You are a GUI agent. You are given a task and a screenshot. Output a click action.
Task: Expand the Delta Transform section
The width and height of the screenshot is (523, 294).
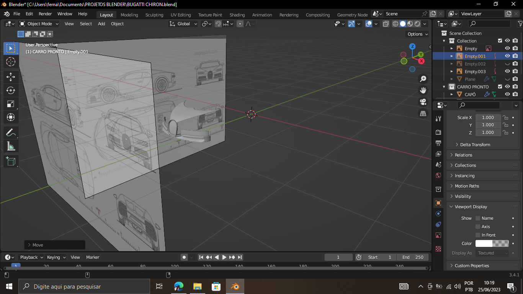click(475, 145)
